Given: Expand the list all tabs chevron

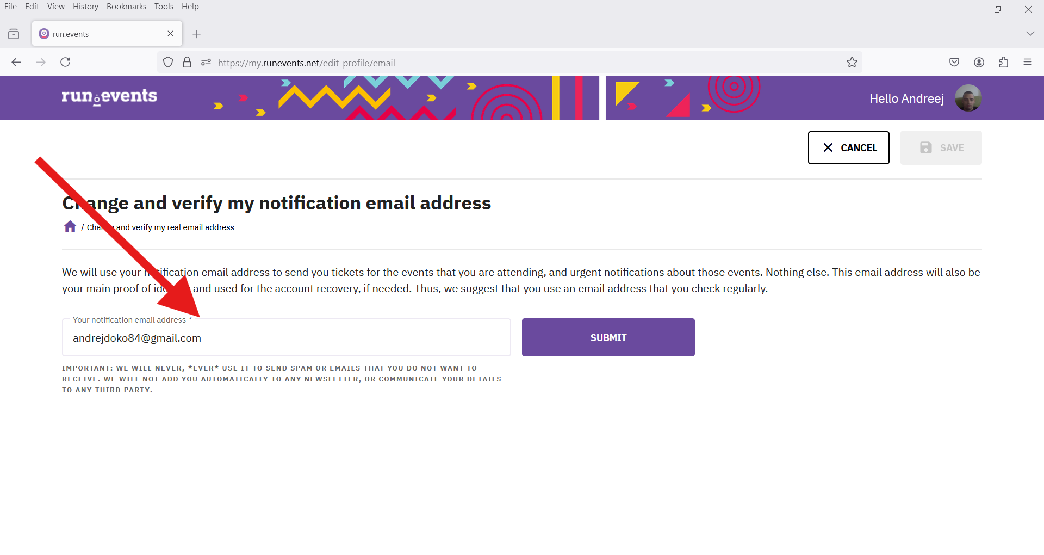Looking at the screenshot, I should (x=1030, y=34).
